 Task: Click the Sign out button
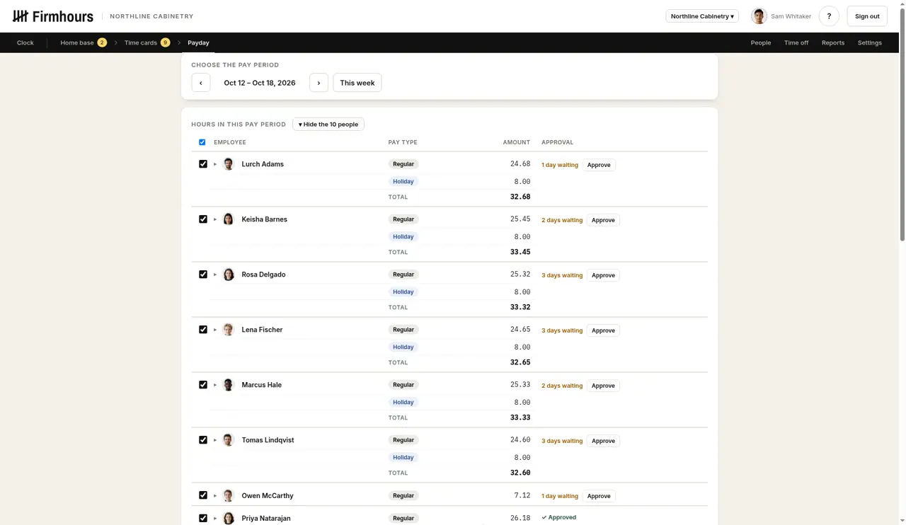867,16
